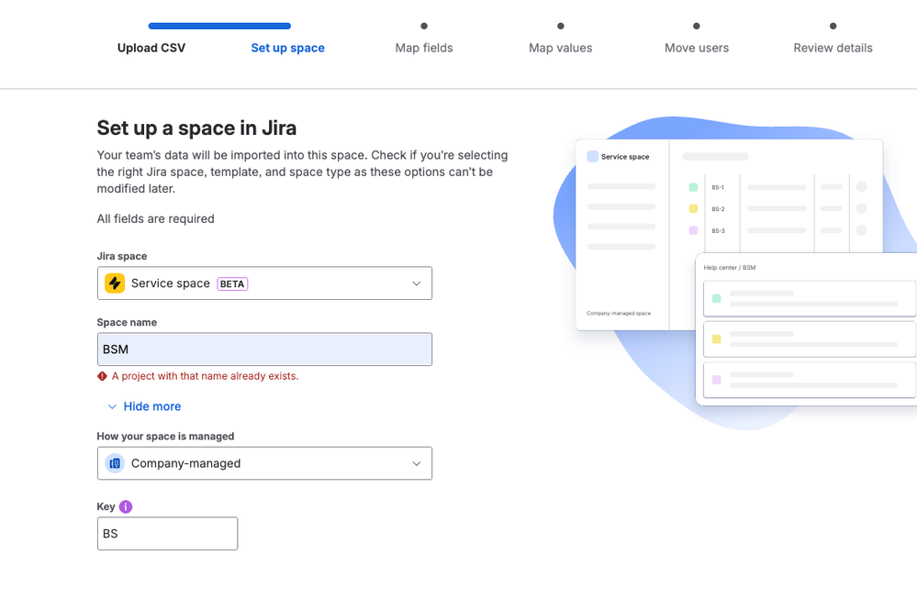Click the Map fields step dot
The height and width of the screenshot is (599, 917).
pos(424,26)
